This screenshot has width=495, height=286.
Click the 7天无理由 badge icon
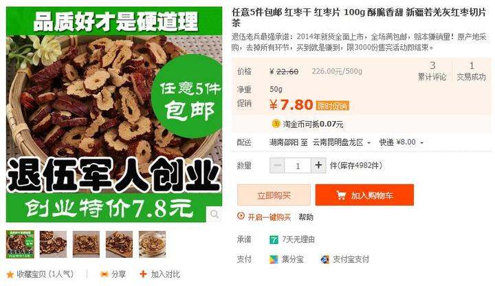pyautogui.click(x=274, y=240)
